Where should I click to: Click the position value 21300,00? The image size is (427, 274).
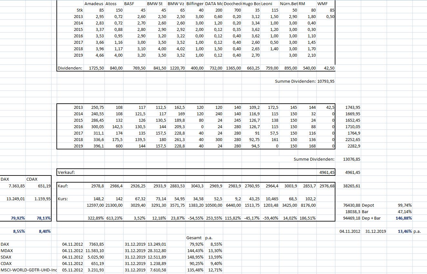[114, 205]
